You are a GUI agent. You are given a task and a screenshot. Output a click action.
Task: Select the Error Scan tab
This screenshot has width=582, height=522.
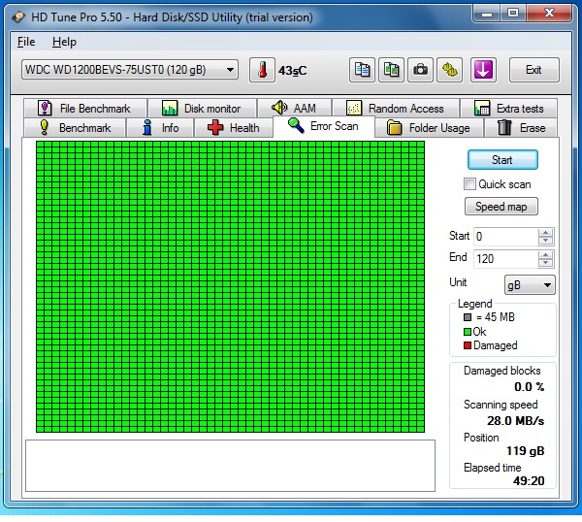[x=324, y=126]
